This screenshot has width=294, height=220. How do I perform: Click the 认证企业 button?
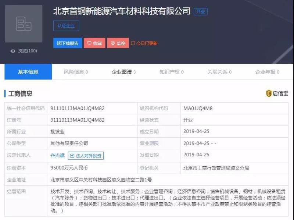coord(66,26)
